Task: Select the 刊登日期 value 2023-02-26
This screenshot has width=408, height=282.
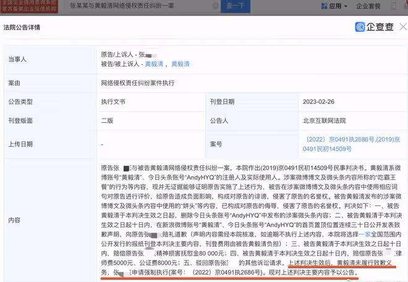Action: click(x=318, y=102)
